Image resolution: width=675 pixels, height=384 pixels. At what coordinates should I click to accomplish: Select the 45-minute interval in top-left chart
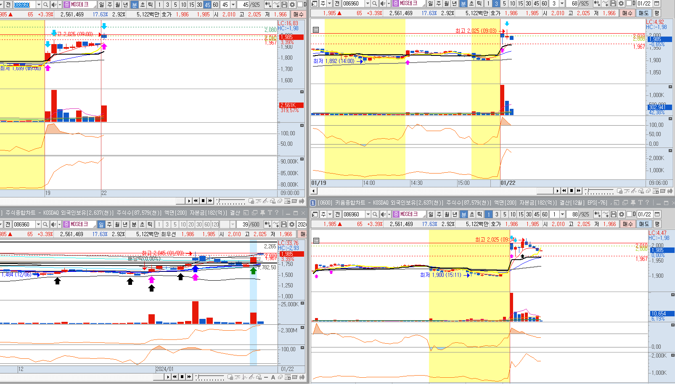[207, 5]
